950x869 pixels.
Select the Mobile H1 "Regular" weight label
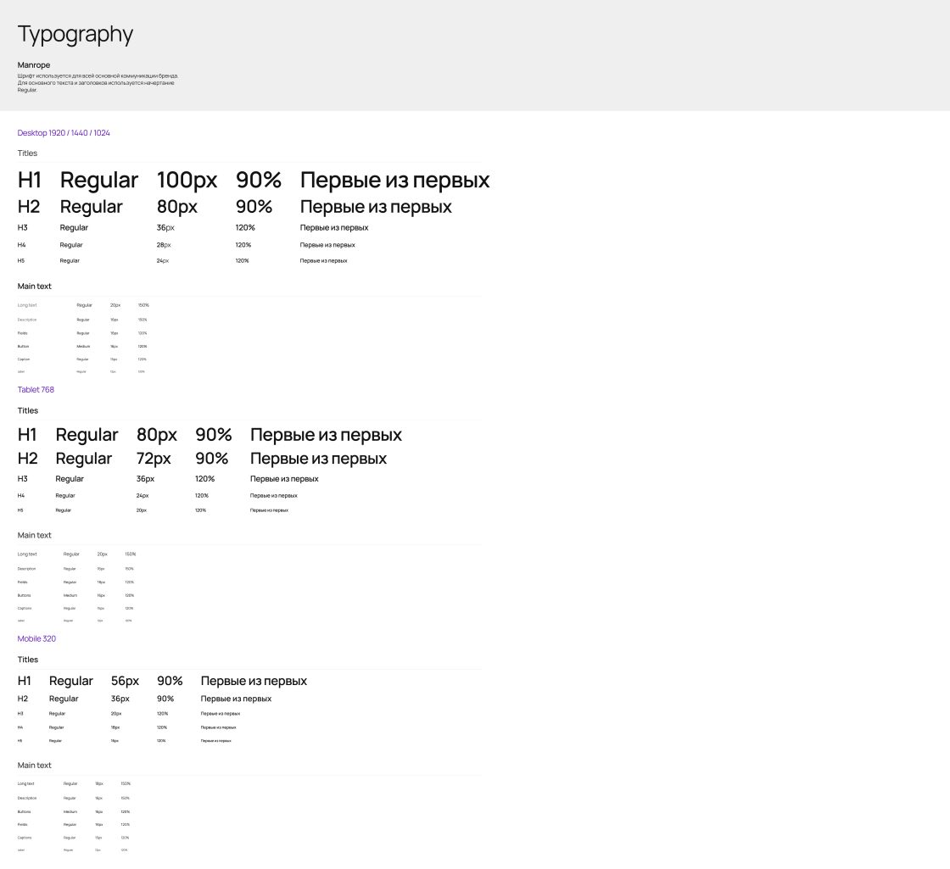pyautogui.click(x=71, y=681)
